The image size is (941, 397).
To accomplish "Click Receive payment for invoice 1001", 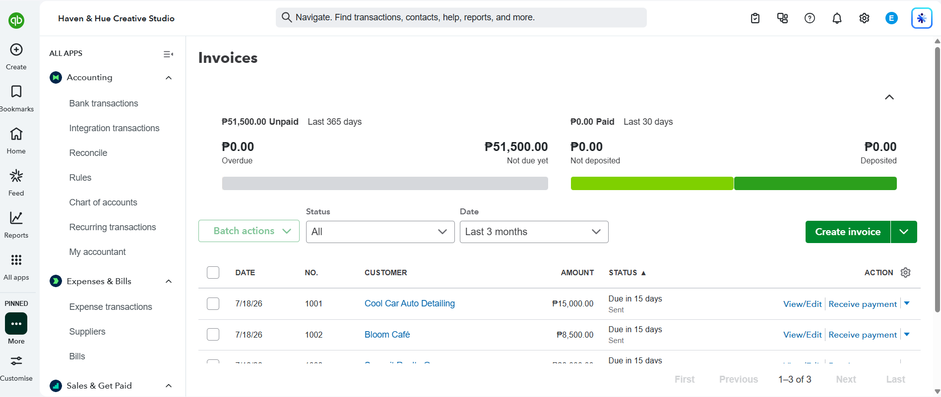I will (863, 304).
